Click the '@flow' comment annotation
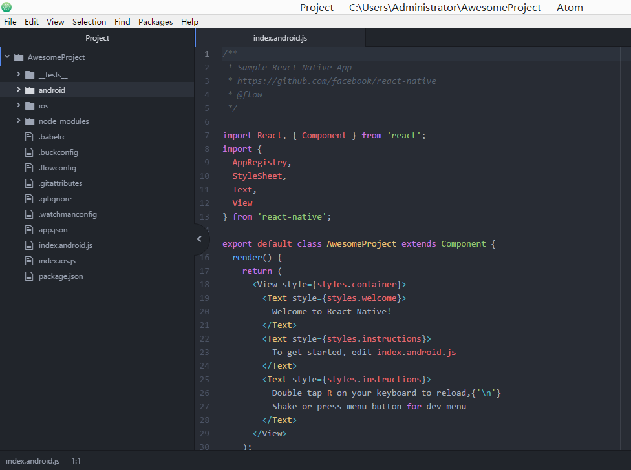 coord(250,95)
